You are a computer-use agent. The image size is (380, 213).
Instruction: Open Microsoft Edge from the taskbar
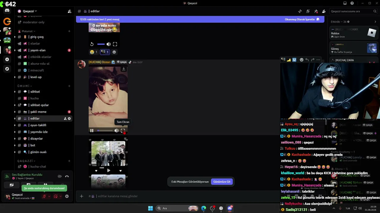(204, 208)
